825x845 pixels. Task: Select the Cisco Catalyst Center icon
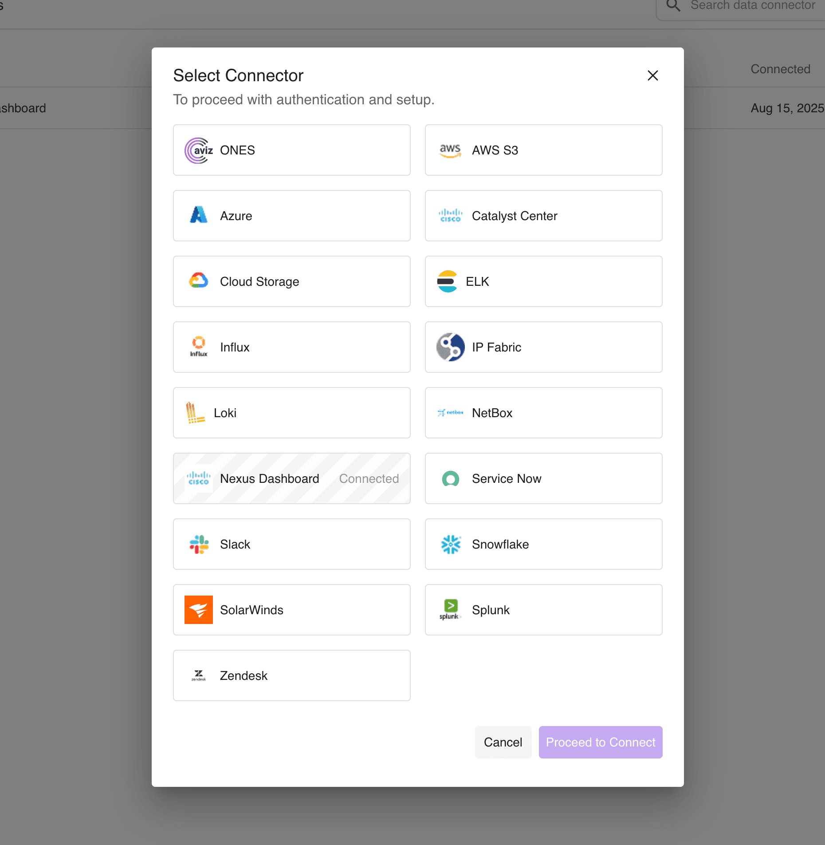[450, 216]
